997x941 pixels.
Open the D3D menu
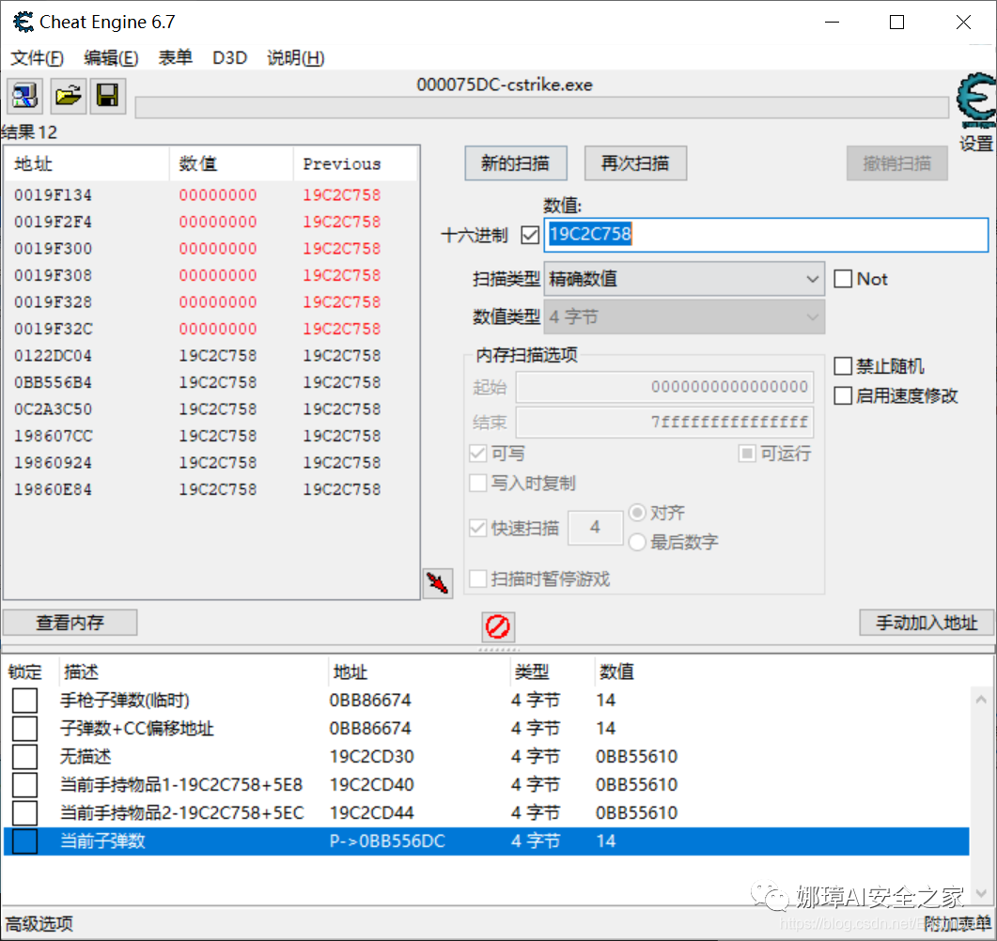(x=229, y=58)
